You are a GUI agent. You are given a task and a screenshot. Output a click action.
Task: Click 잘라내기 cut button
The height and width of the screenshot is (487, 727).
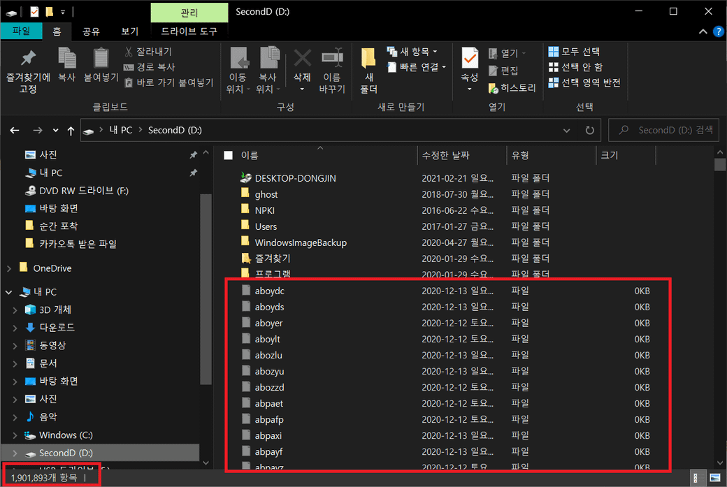pyautogui.click(x=148, y=52)
